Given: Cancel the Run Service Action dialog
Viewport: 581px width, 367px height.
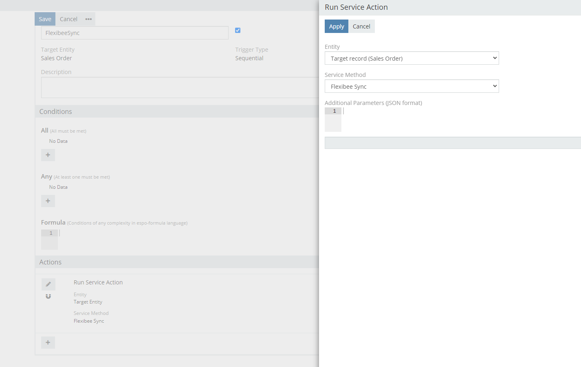Looking at the screenshot, I should 361,26.
